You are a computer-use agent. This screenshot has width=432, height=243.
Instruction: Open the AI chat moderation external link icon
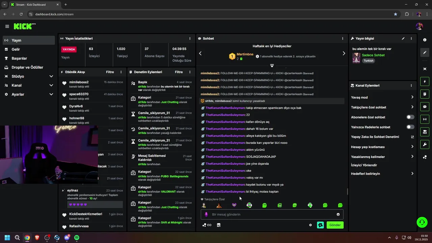[x=412, y=137]
